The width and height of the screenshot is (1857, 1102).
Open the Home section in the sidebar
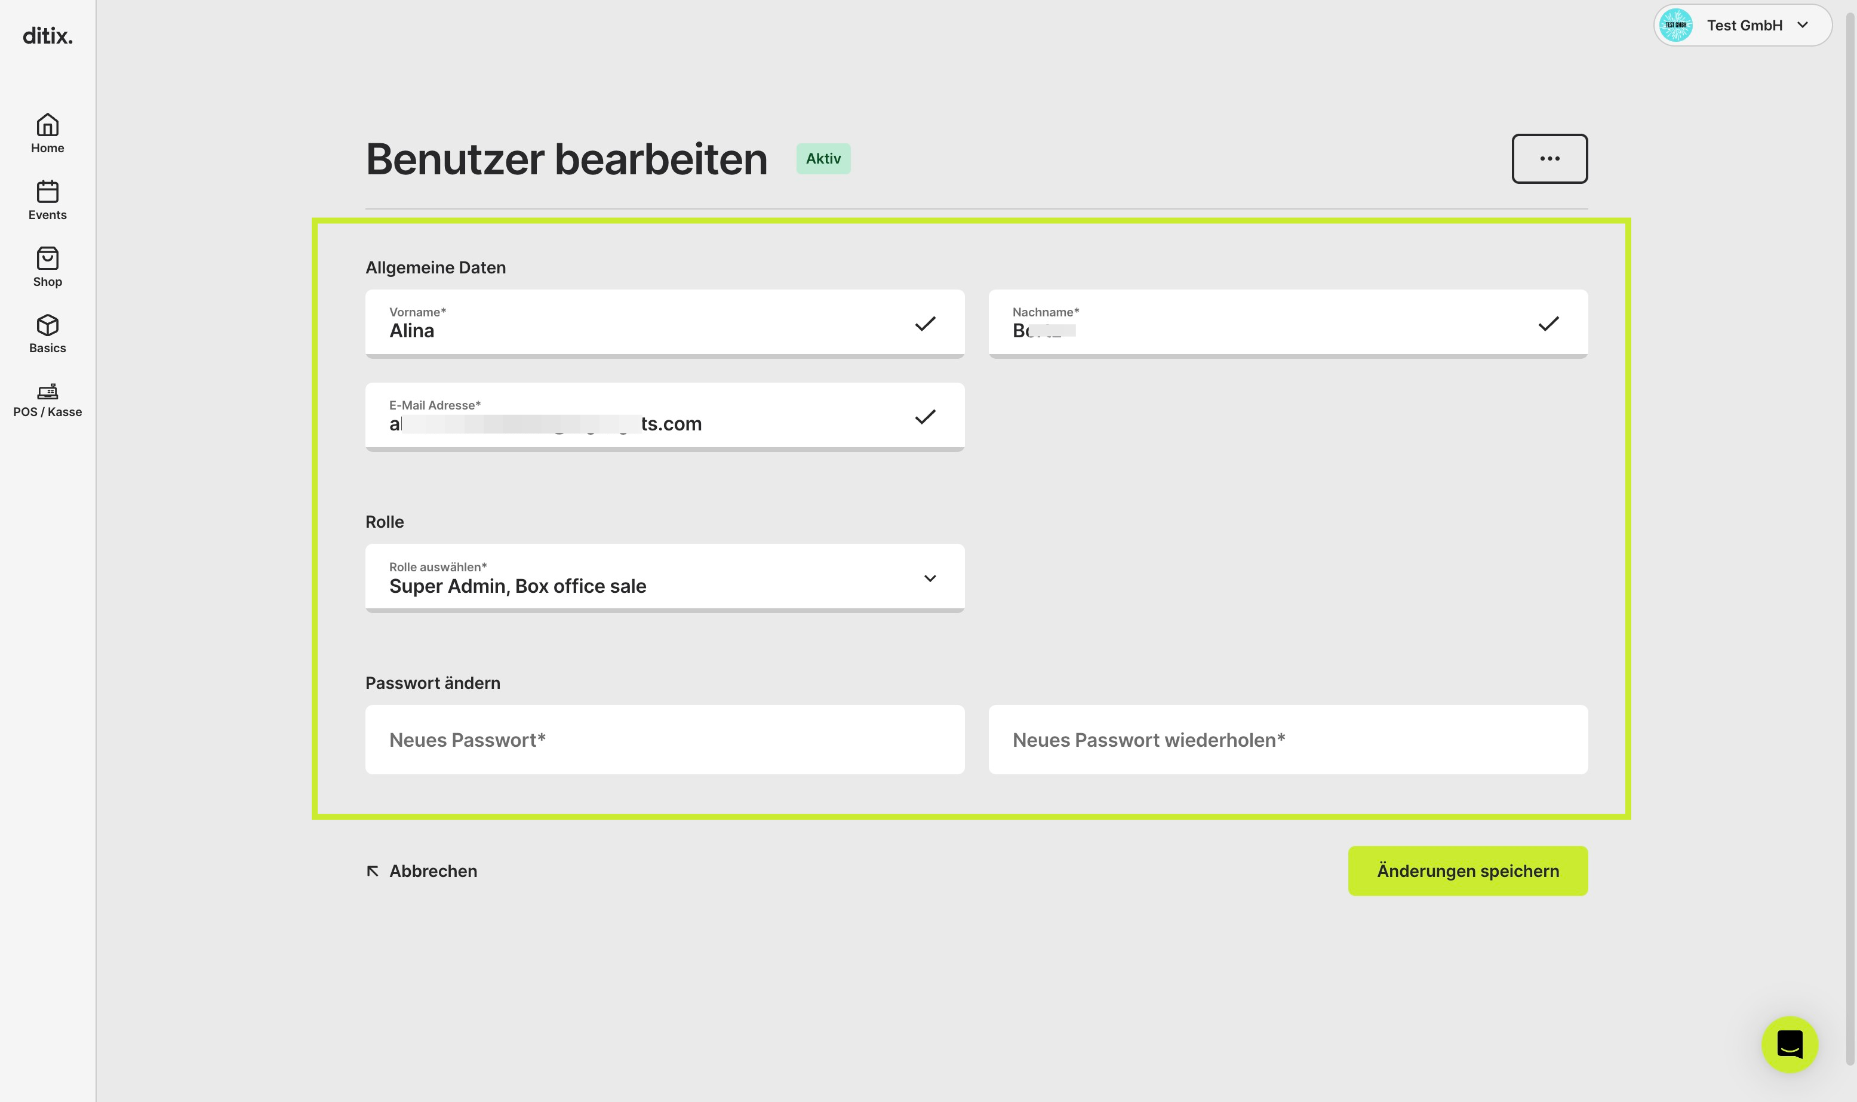point(48,134)
